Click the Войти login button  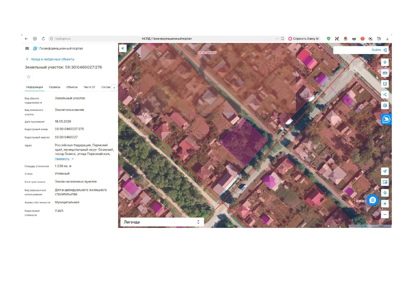[379, 50]
